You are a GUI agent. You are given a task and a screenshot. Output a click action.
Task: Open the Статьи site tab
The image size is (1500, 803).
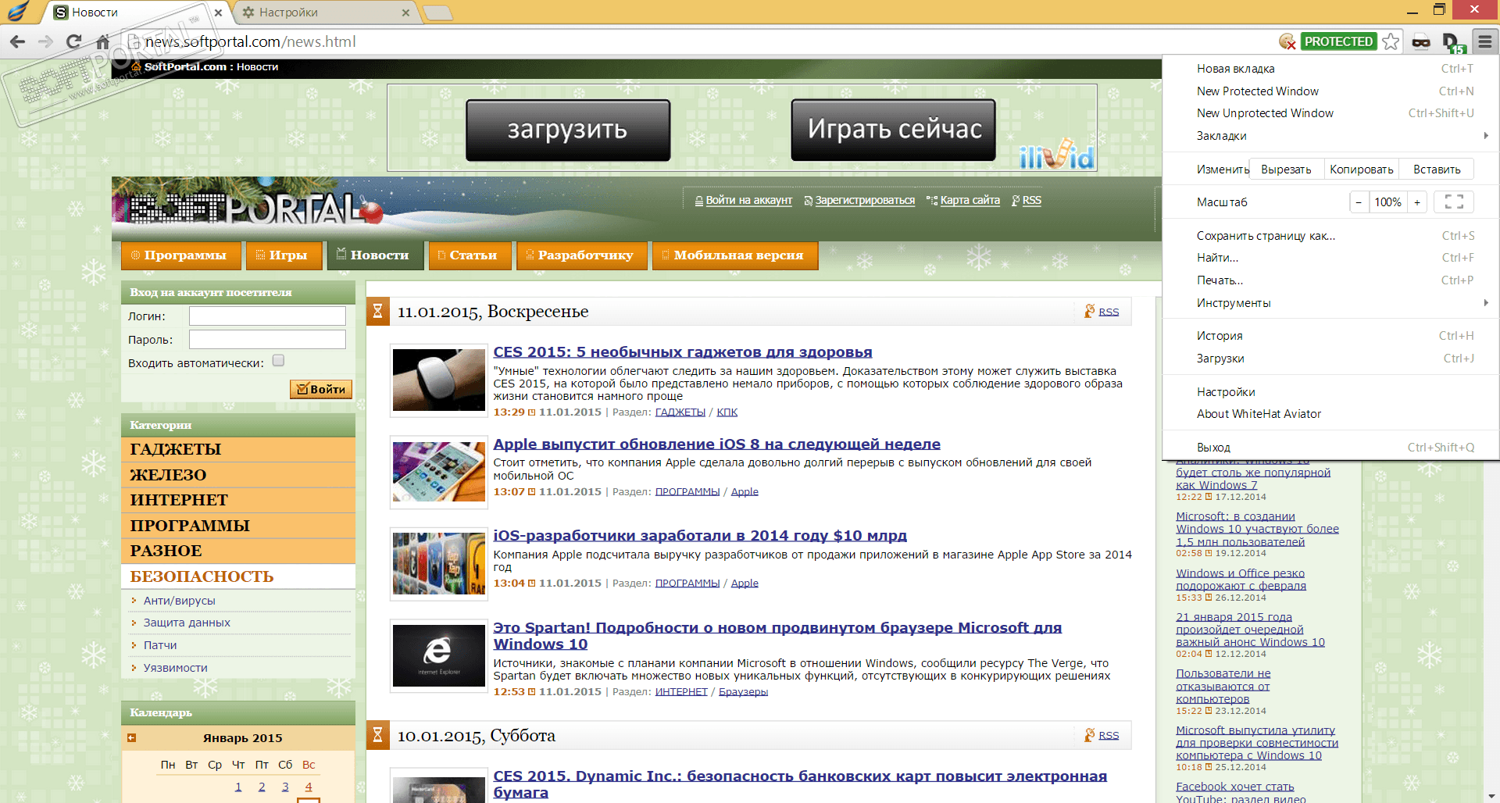(469, 255)
